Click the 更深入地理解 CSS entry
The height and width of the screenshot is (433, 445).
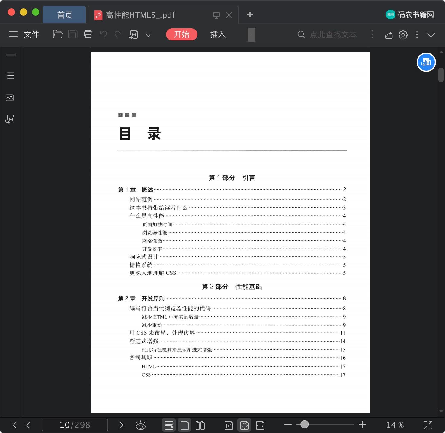pyautogui.click(x=238, y=273)
